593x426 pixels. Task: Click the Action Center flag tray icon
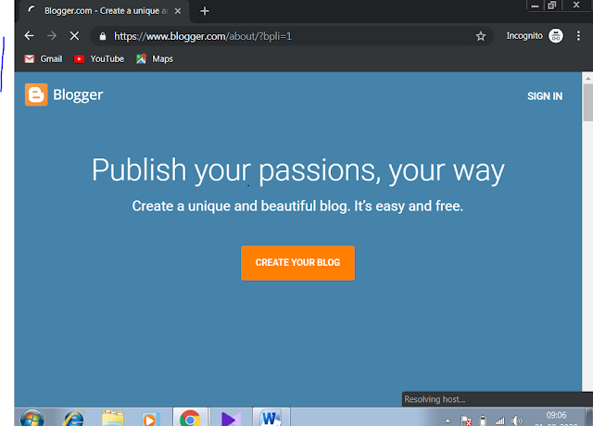click(x=466, y=420)
